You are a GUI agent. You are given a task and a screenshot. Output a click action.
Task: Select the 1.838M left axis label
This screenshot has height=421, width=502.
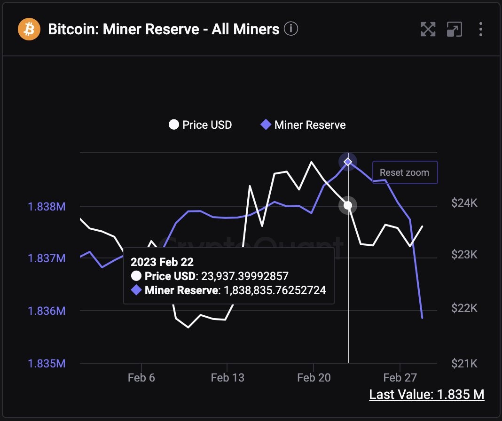[x=46, y=207]
